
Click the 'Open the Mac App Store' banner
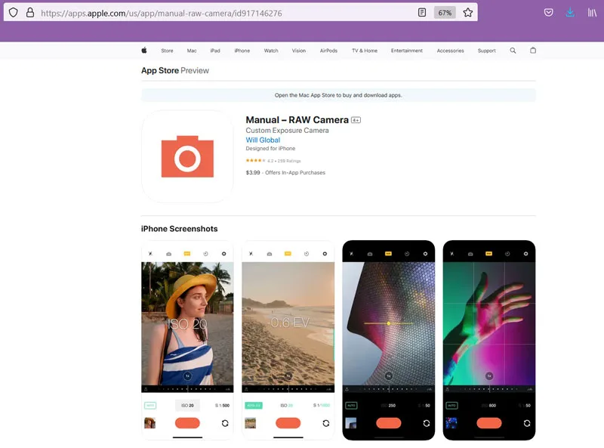pos(338,95)
